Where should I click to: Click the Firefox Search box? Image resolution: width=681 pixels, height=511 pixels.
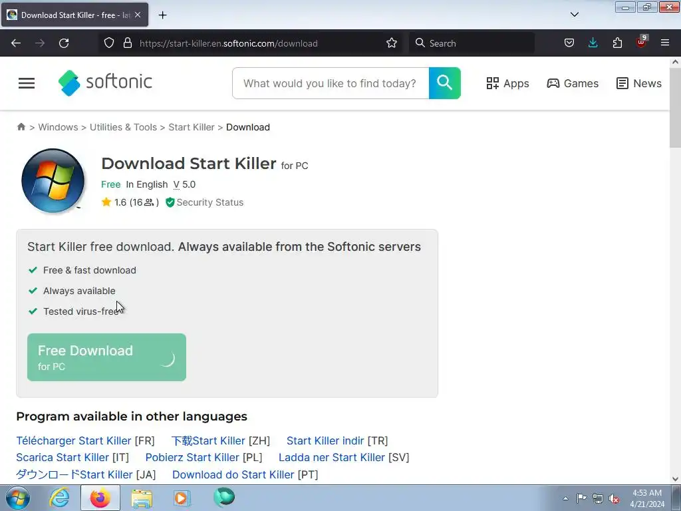coord(472,43)
